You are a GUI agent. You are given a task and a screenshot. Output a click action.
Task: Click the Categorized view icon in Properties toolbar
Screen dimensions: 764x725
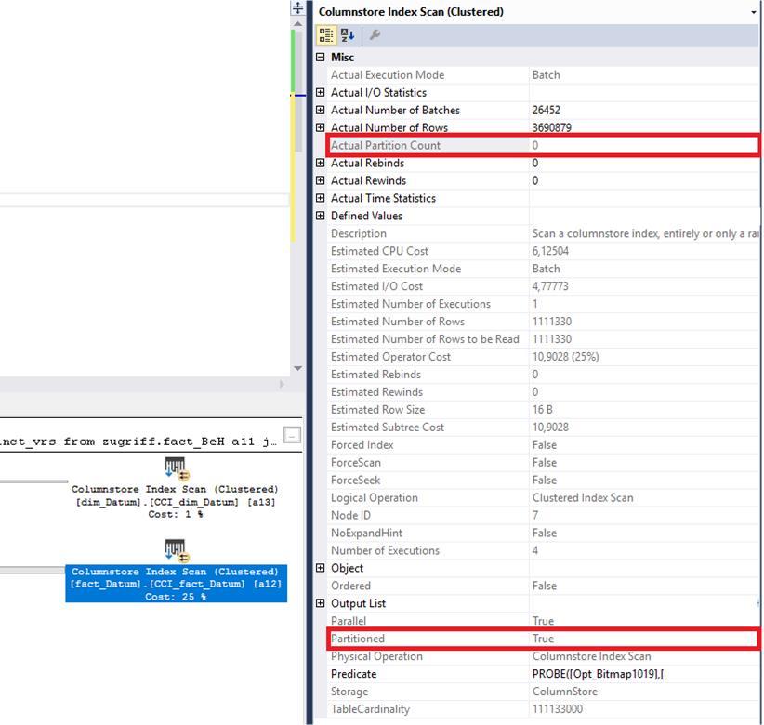coord(325,35)
